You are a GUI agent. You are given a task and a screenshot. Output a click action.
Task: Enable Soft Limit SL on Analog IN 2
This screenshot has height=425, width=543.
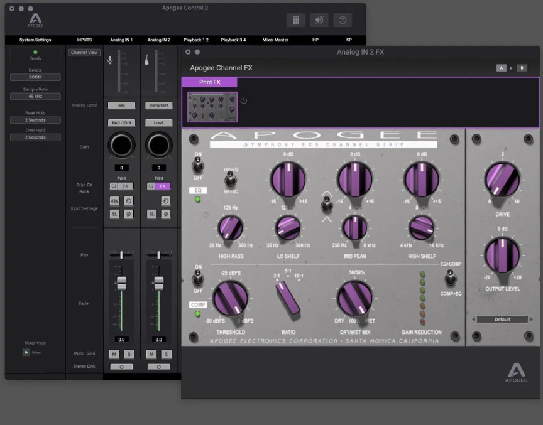pos(152,214)
